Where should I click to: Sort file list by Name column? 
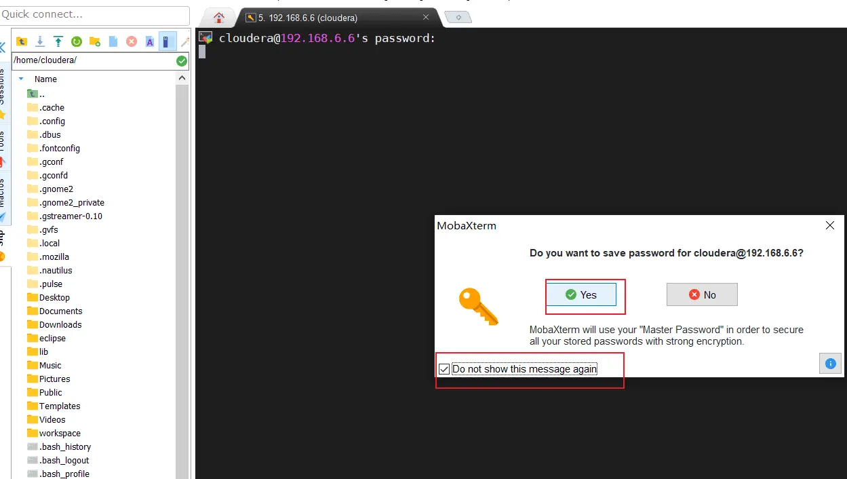pos(46,79)
